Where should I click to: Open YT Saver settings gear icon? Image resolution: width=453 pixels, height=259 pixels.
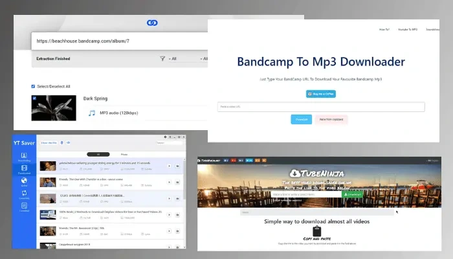165,137
